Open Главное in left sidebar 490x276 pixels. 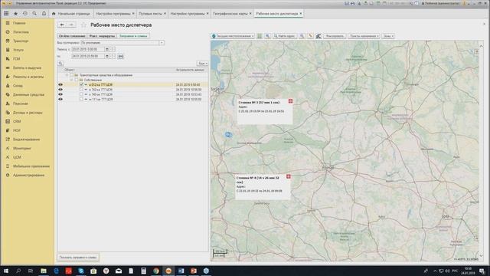[18, 23]
